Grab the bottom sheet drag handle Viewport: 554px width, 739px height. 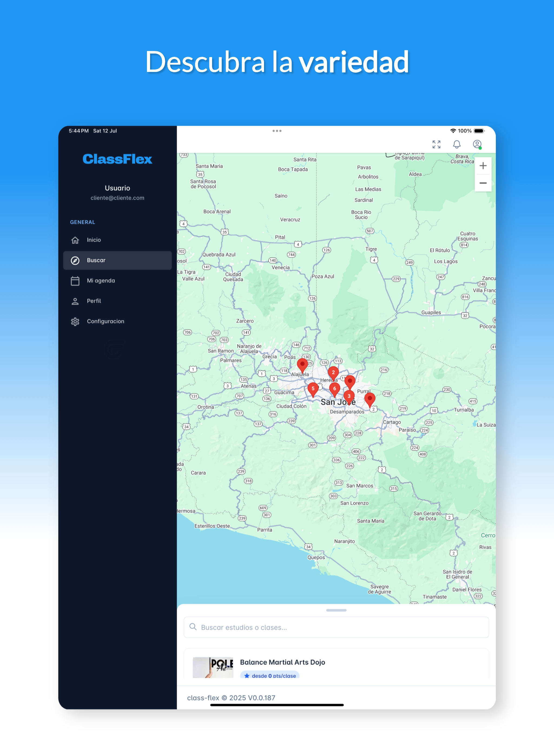pos(336,610)
